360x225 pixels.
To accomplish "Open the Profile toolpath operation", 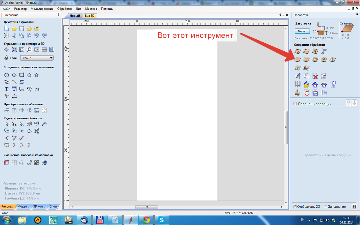I will pyautogui.click(x=297, y=51).
